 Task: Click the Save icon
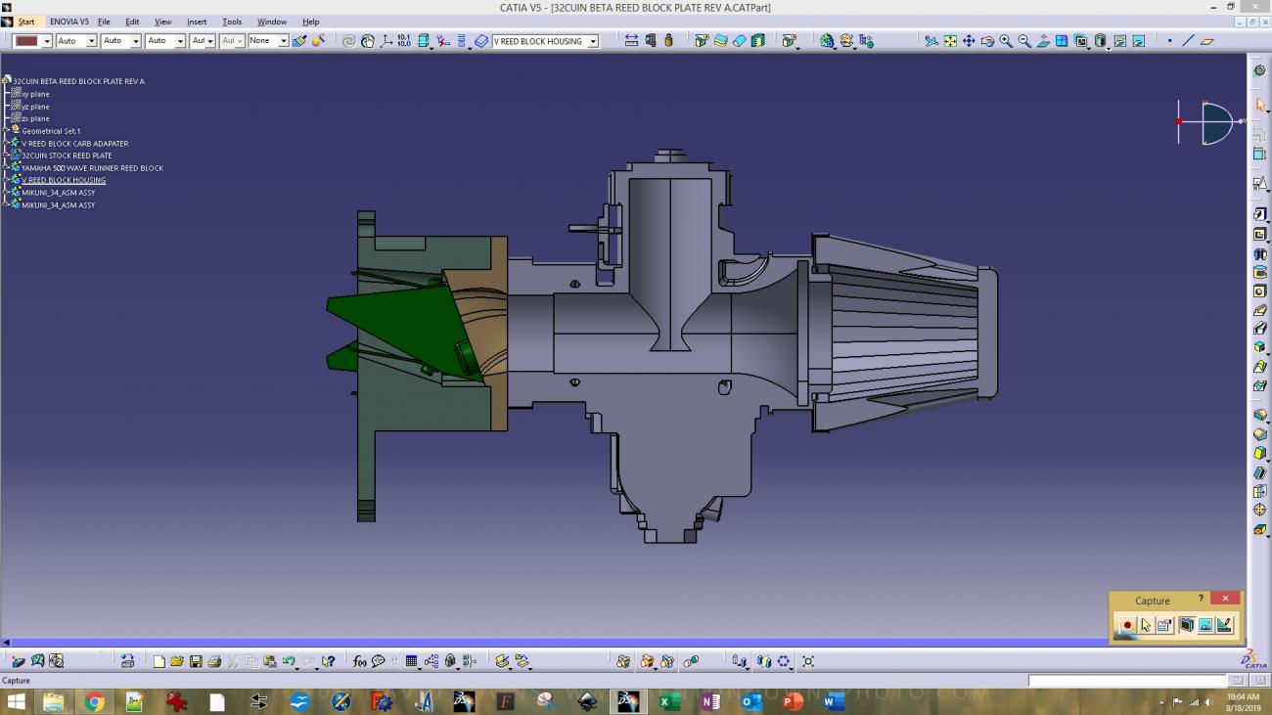196,661
